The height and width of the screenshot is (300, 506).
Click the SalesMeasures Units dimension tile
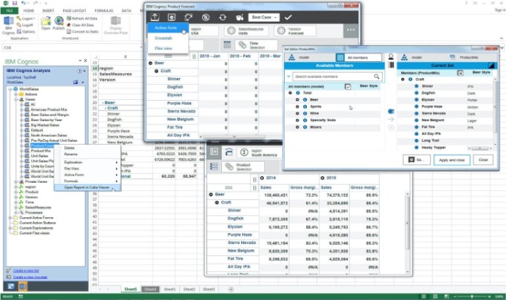[x=246, y=31]
